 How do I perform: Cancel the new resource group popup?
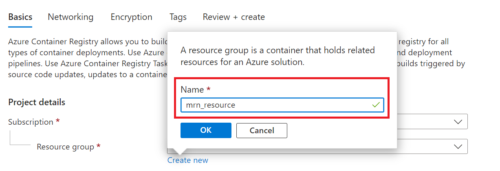coord(262,130)
